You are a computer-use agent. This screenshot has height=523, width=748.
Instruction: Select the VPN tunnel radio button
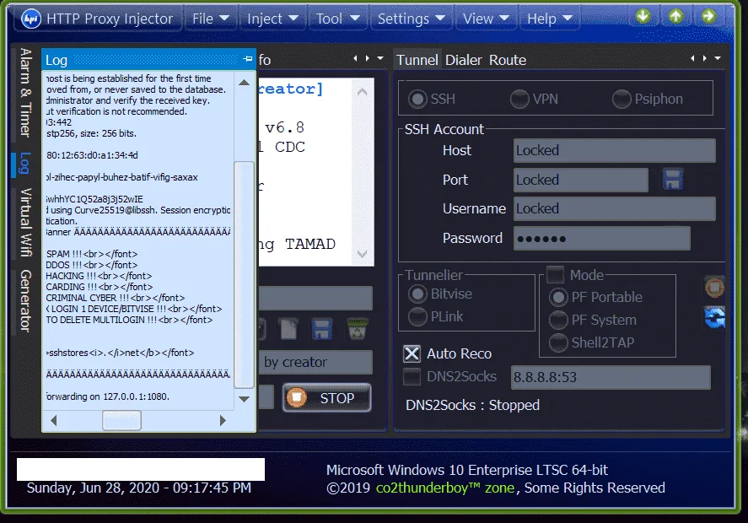click(519, 99)
